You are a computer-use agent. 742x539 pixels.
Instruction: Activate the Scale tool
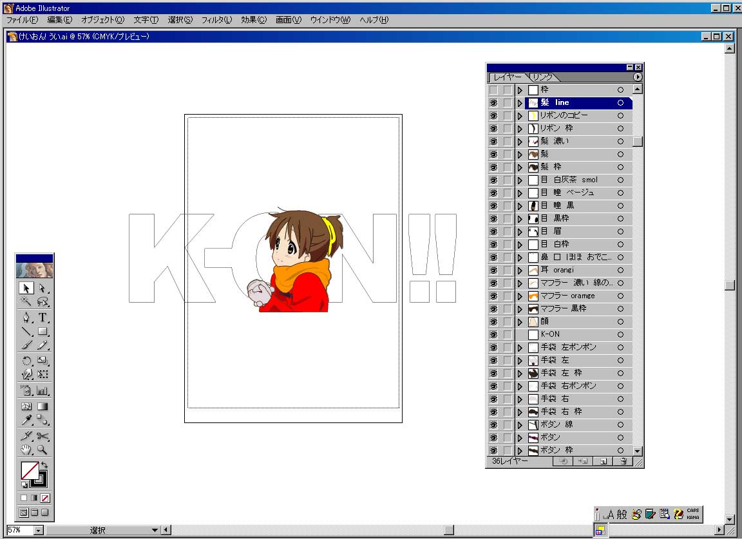click(x=43, y=361)
